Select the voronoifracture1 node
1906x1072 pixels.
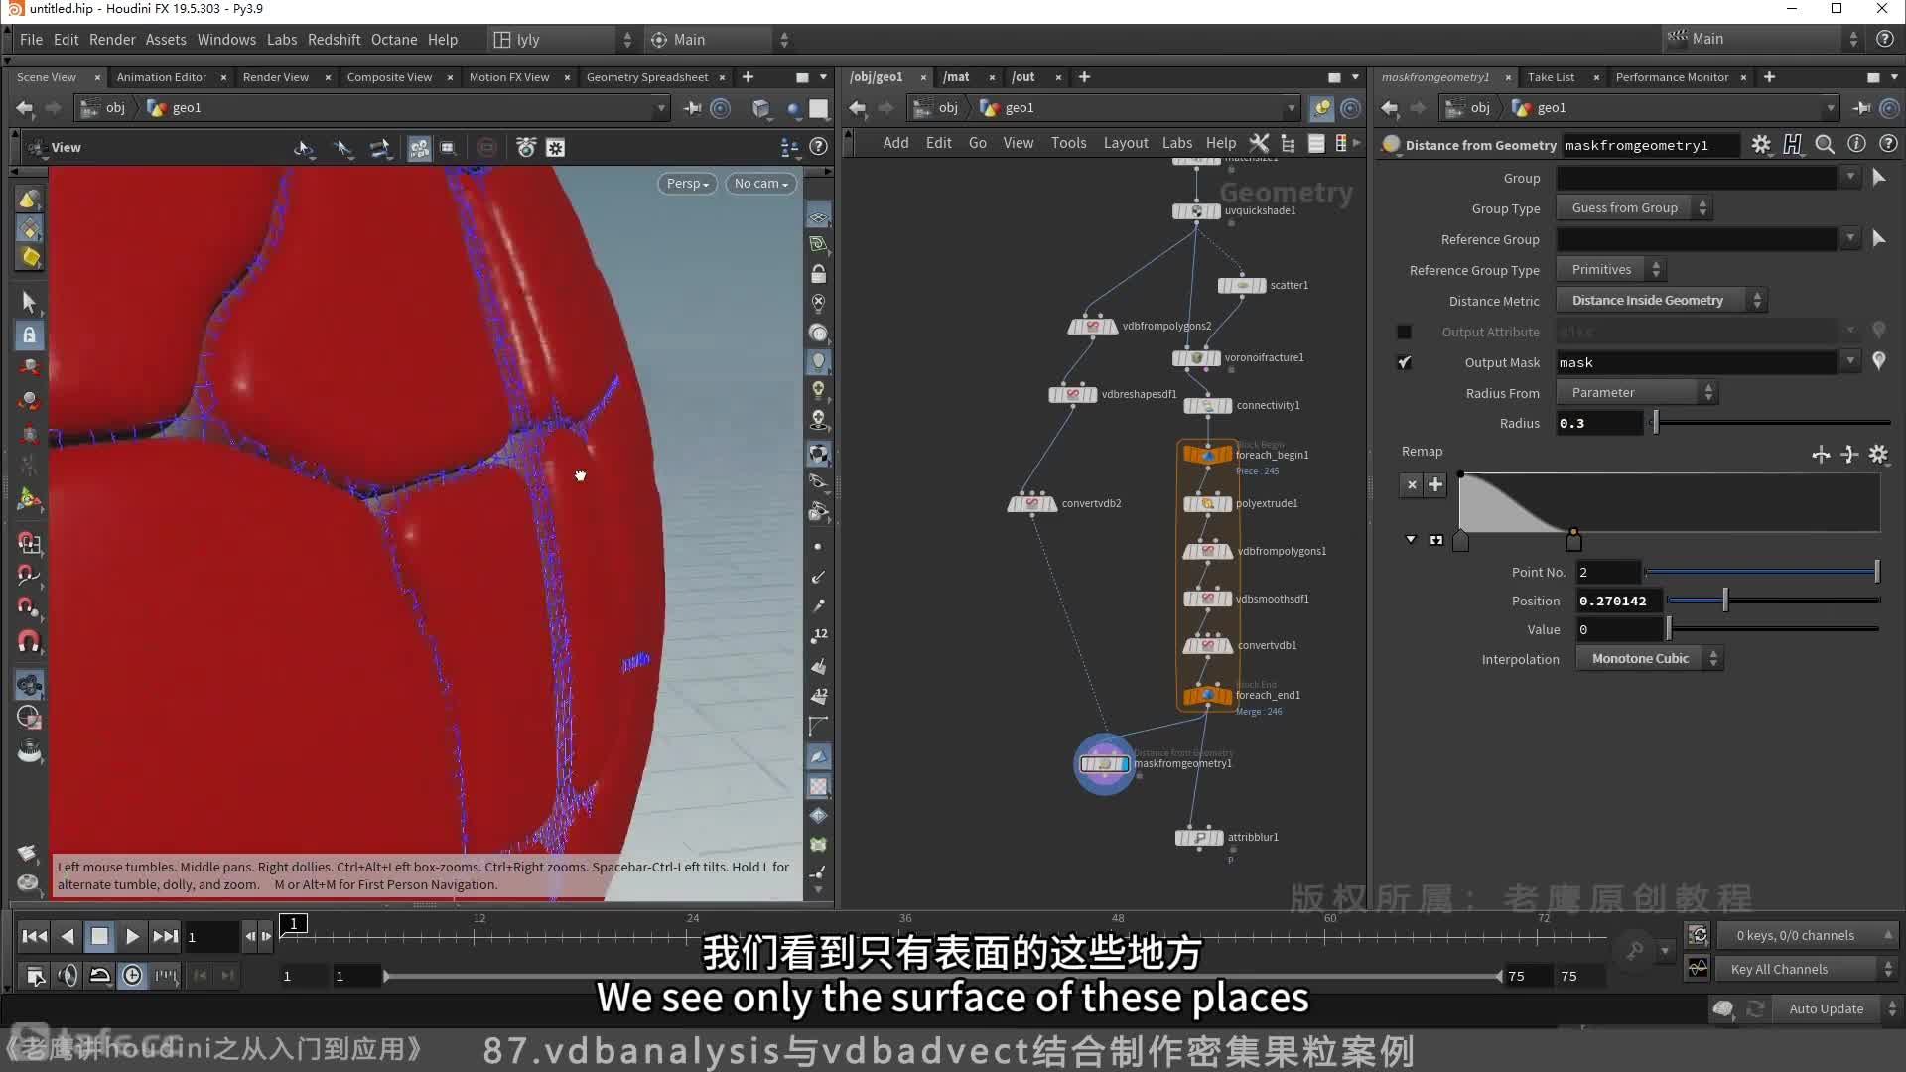(1196, 357)
